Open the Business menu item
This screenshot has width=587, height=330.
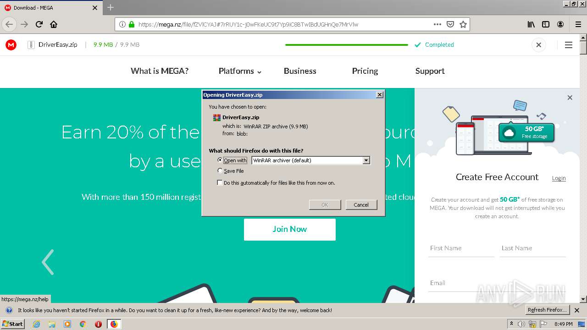coord(300,71)
